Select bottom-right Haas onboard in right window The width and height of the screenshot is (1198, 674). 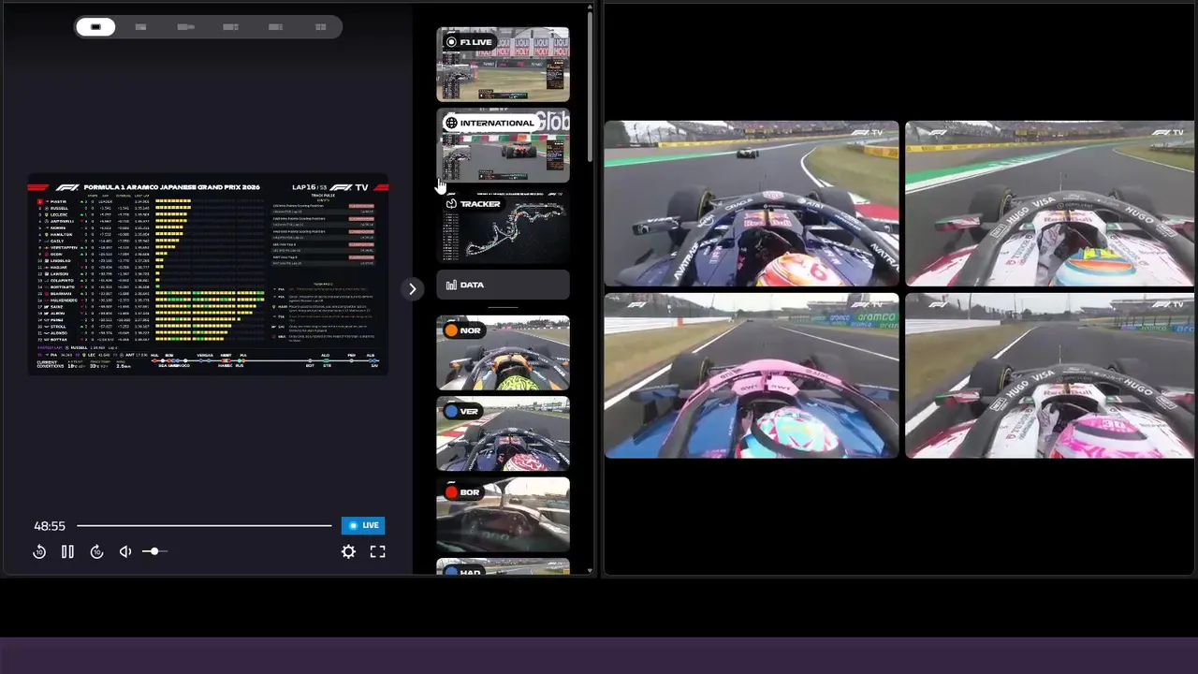point(1049,375)
